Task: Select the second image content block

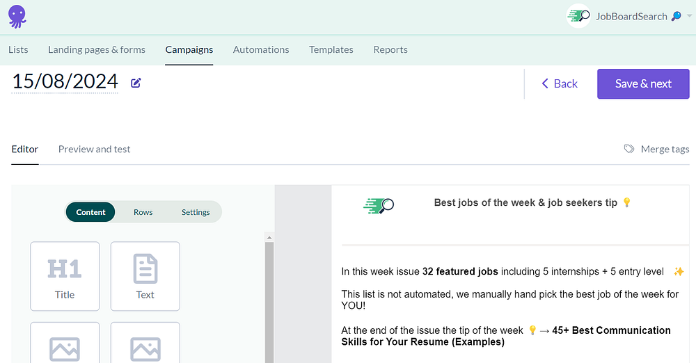Action: click(145, 343)
